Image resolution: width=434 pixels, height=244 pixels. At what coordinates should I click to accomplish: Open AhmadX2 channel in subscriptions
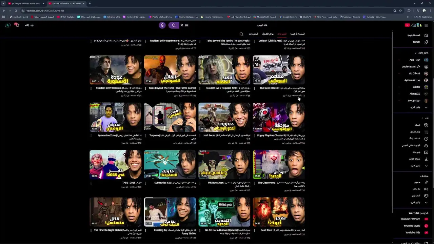[x=418, y=94]
